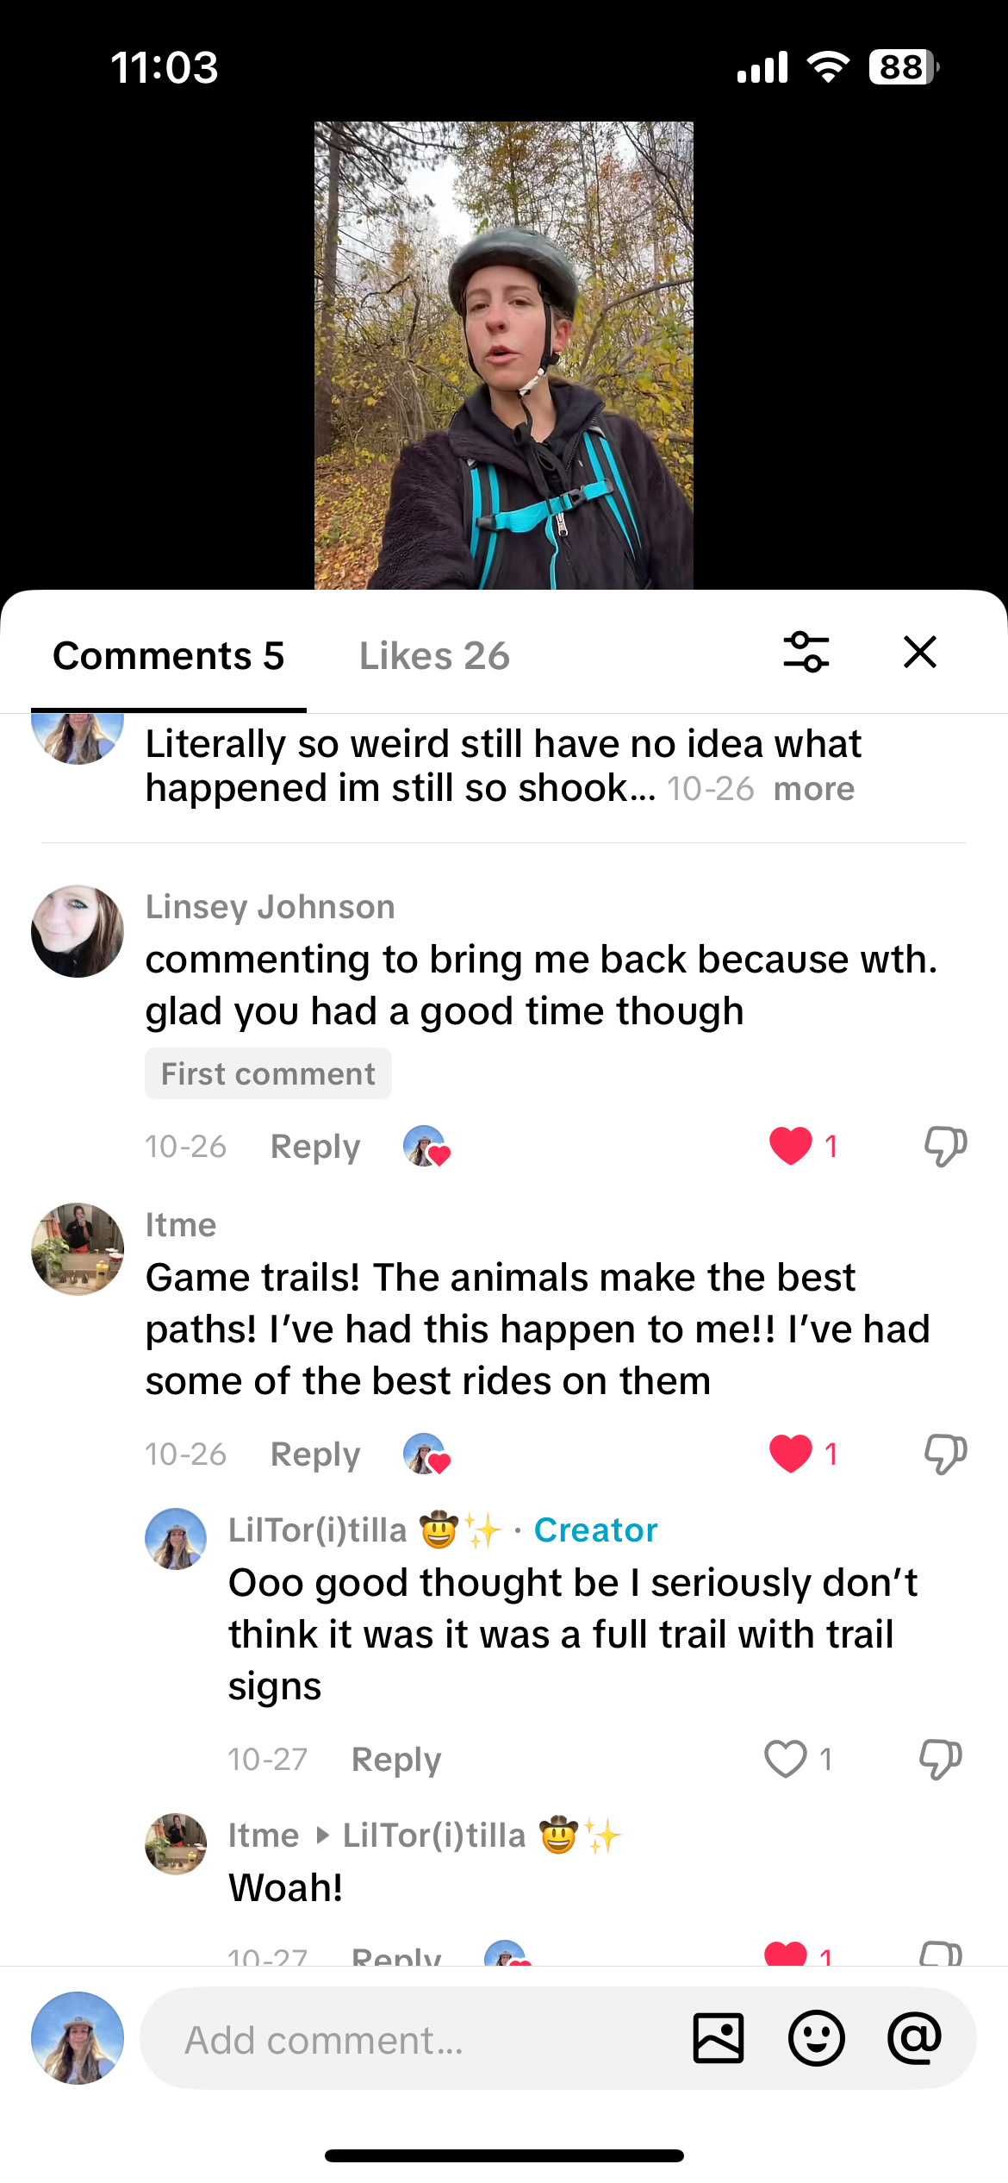Tap the video preview above comments
This screenshot has height=2183, width=1008.
tap(503, 355)
